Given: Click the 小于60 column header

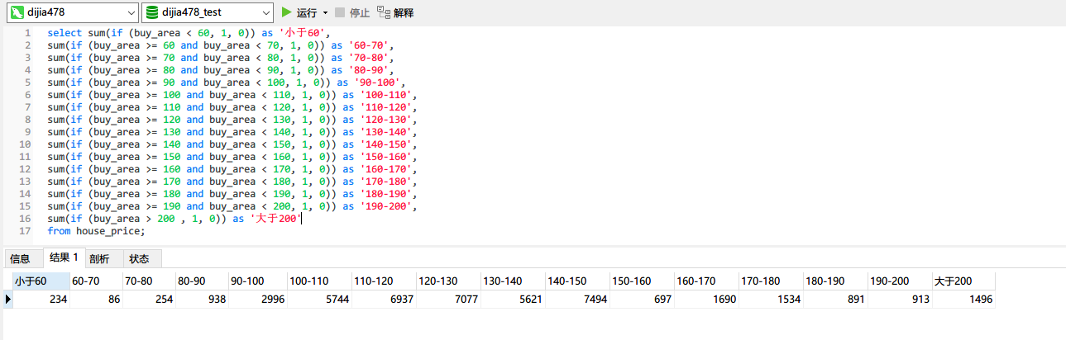Looking at the screenshot, I should (x=31, y=281).
